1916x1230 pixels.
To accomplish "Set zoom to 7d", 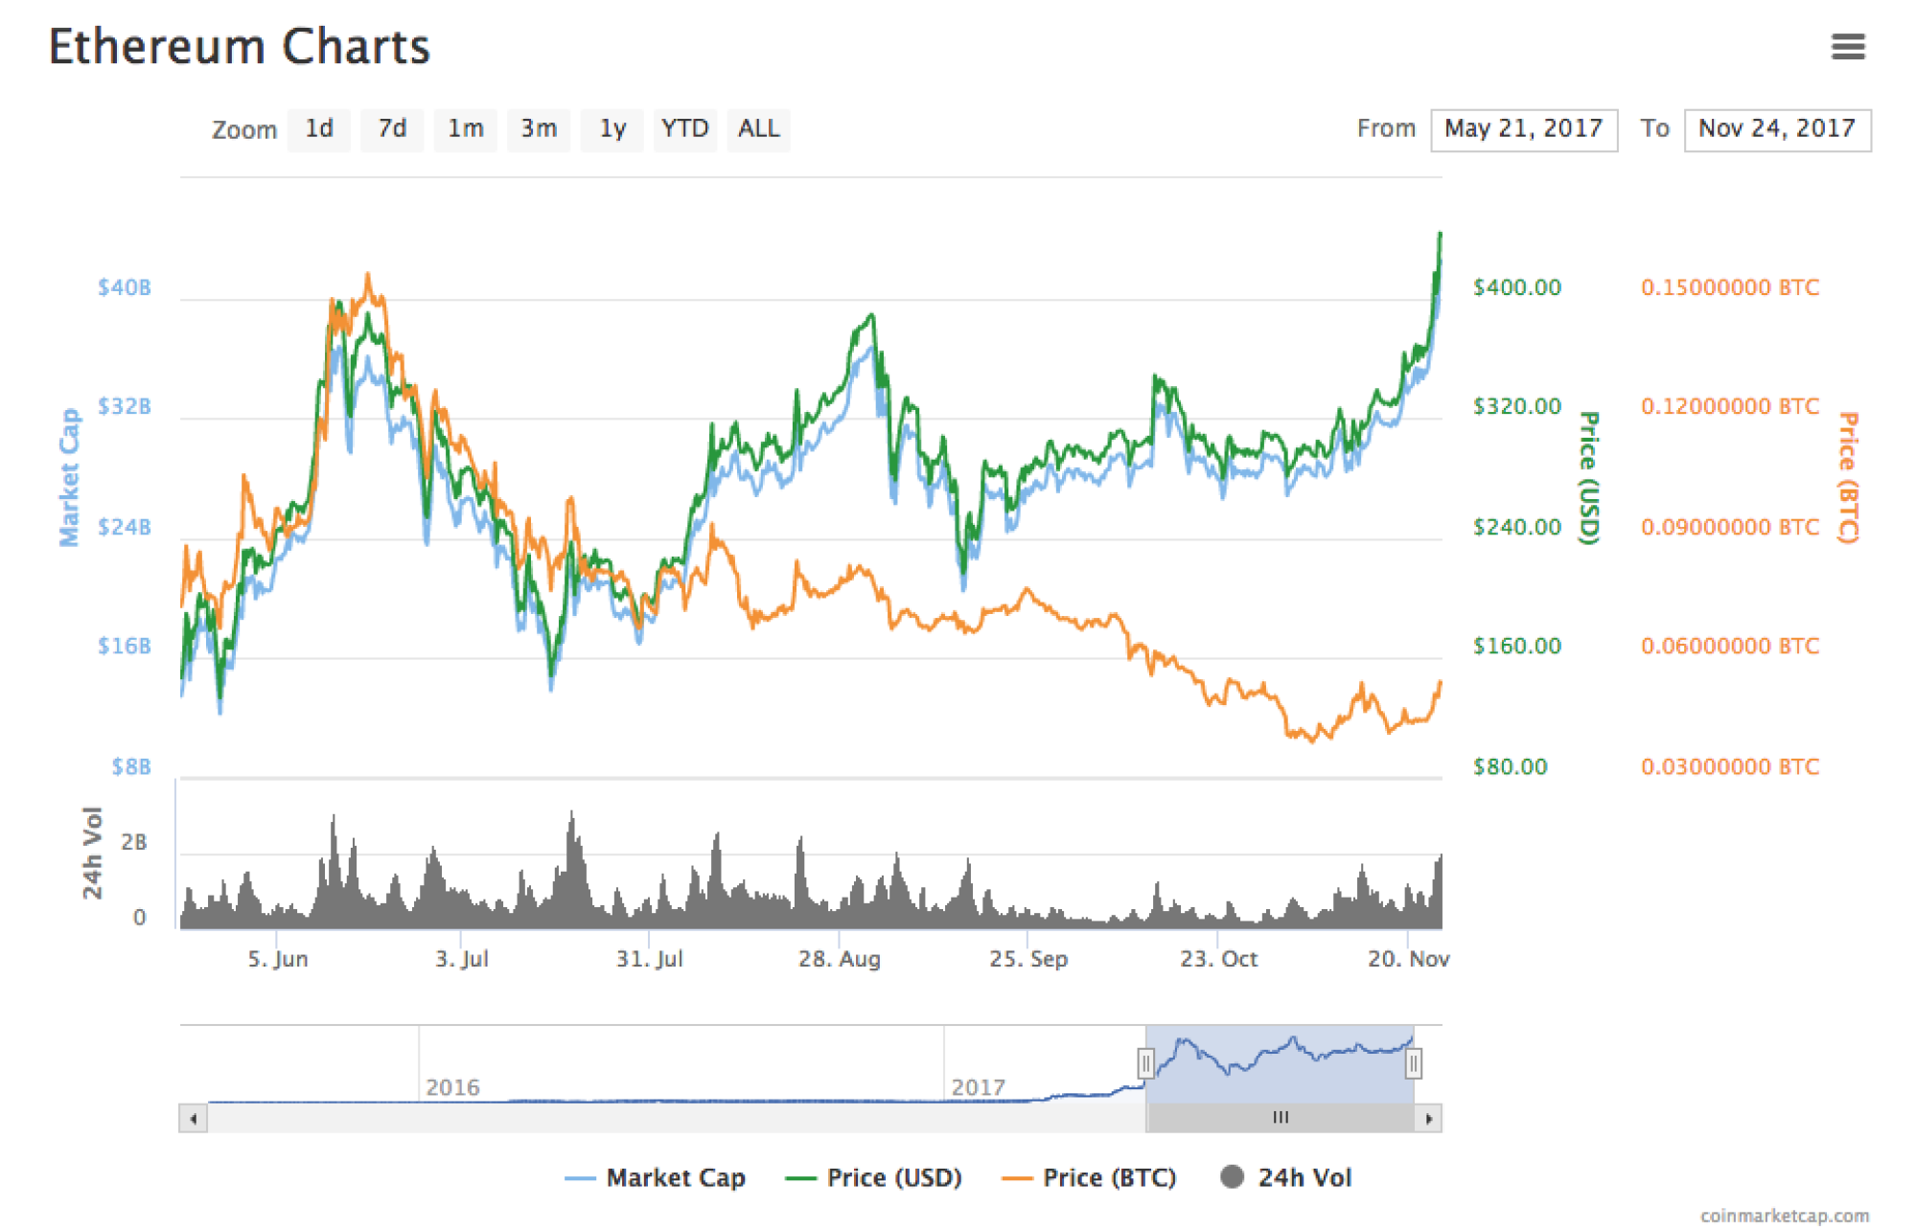I will point(392,129).
